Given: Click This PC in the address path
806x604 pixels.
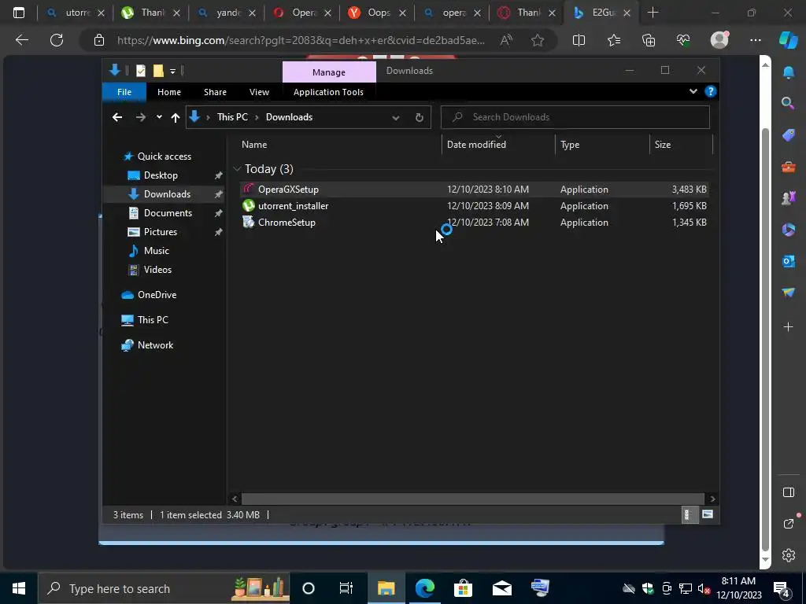Looking at the screenshot, I should 232,117.
